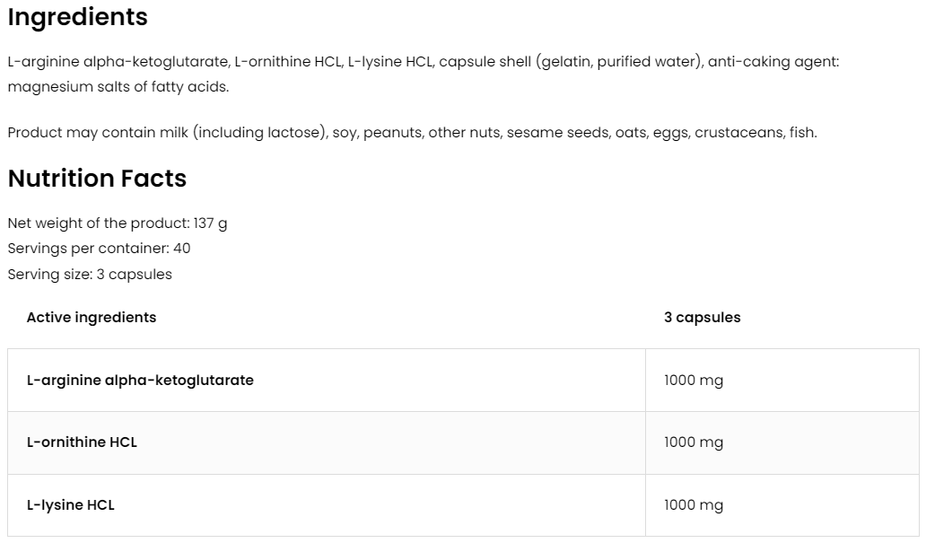The image size is (926, 543).
Task: Click the Ingredients heading
Action: [x=77, y=17]
